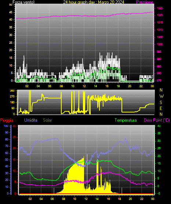This screenshot has height=204, width=171.
Task: Click the 12 hour tick under wind graph
Action: click(84, 86)
